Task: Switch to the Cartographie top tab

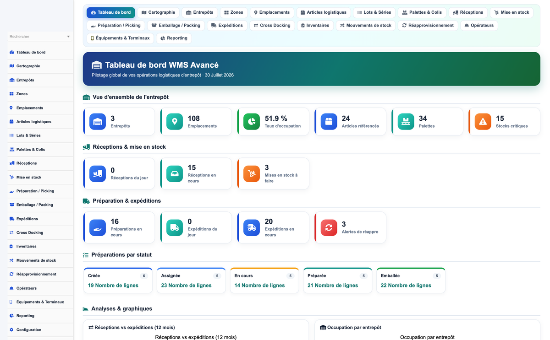Action: click(159, 12)
